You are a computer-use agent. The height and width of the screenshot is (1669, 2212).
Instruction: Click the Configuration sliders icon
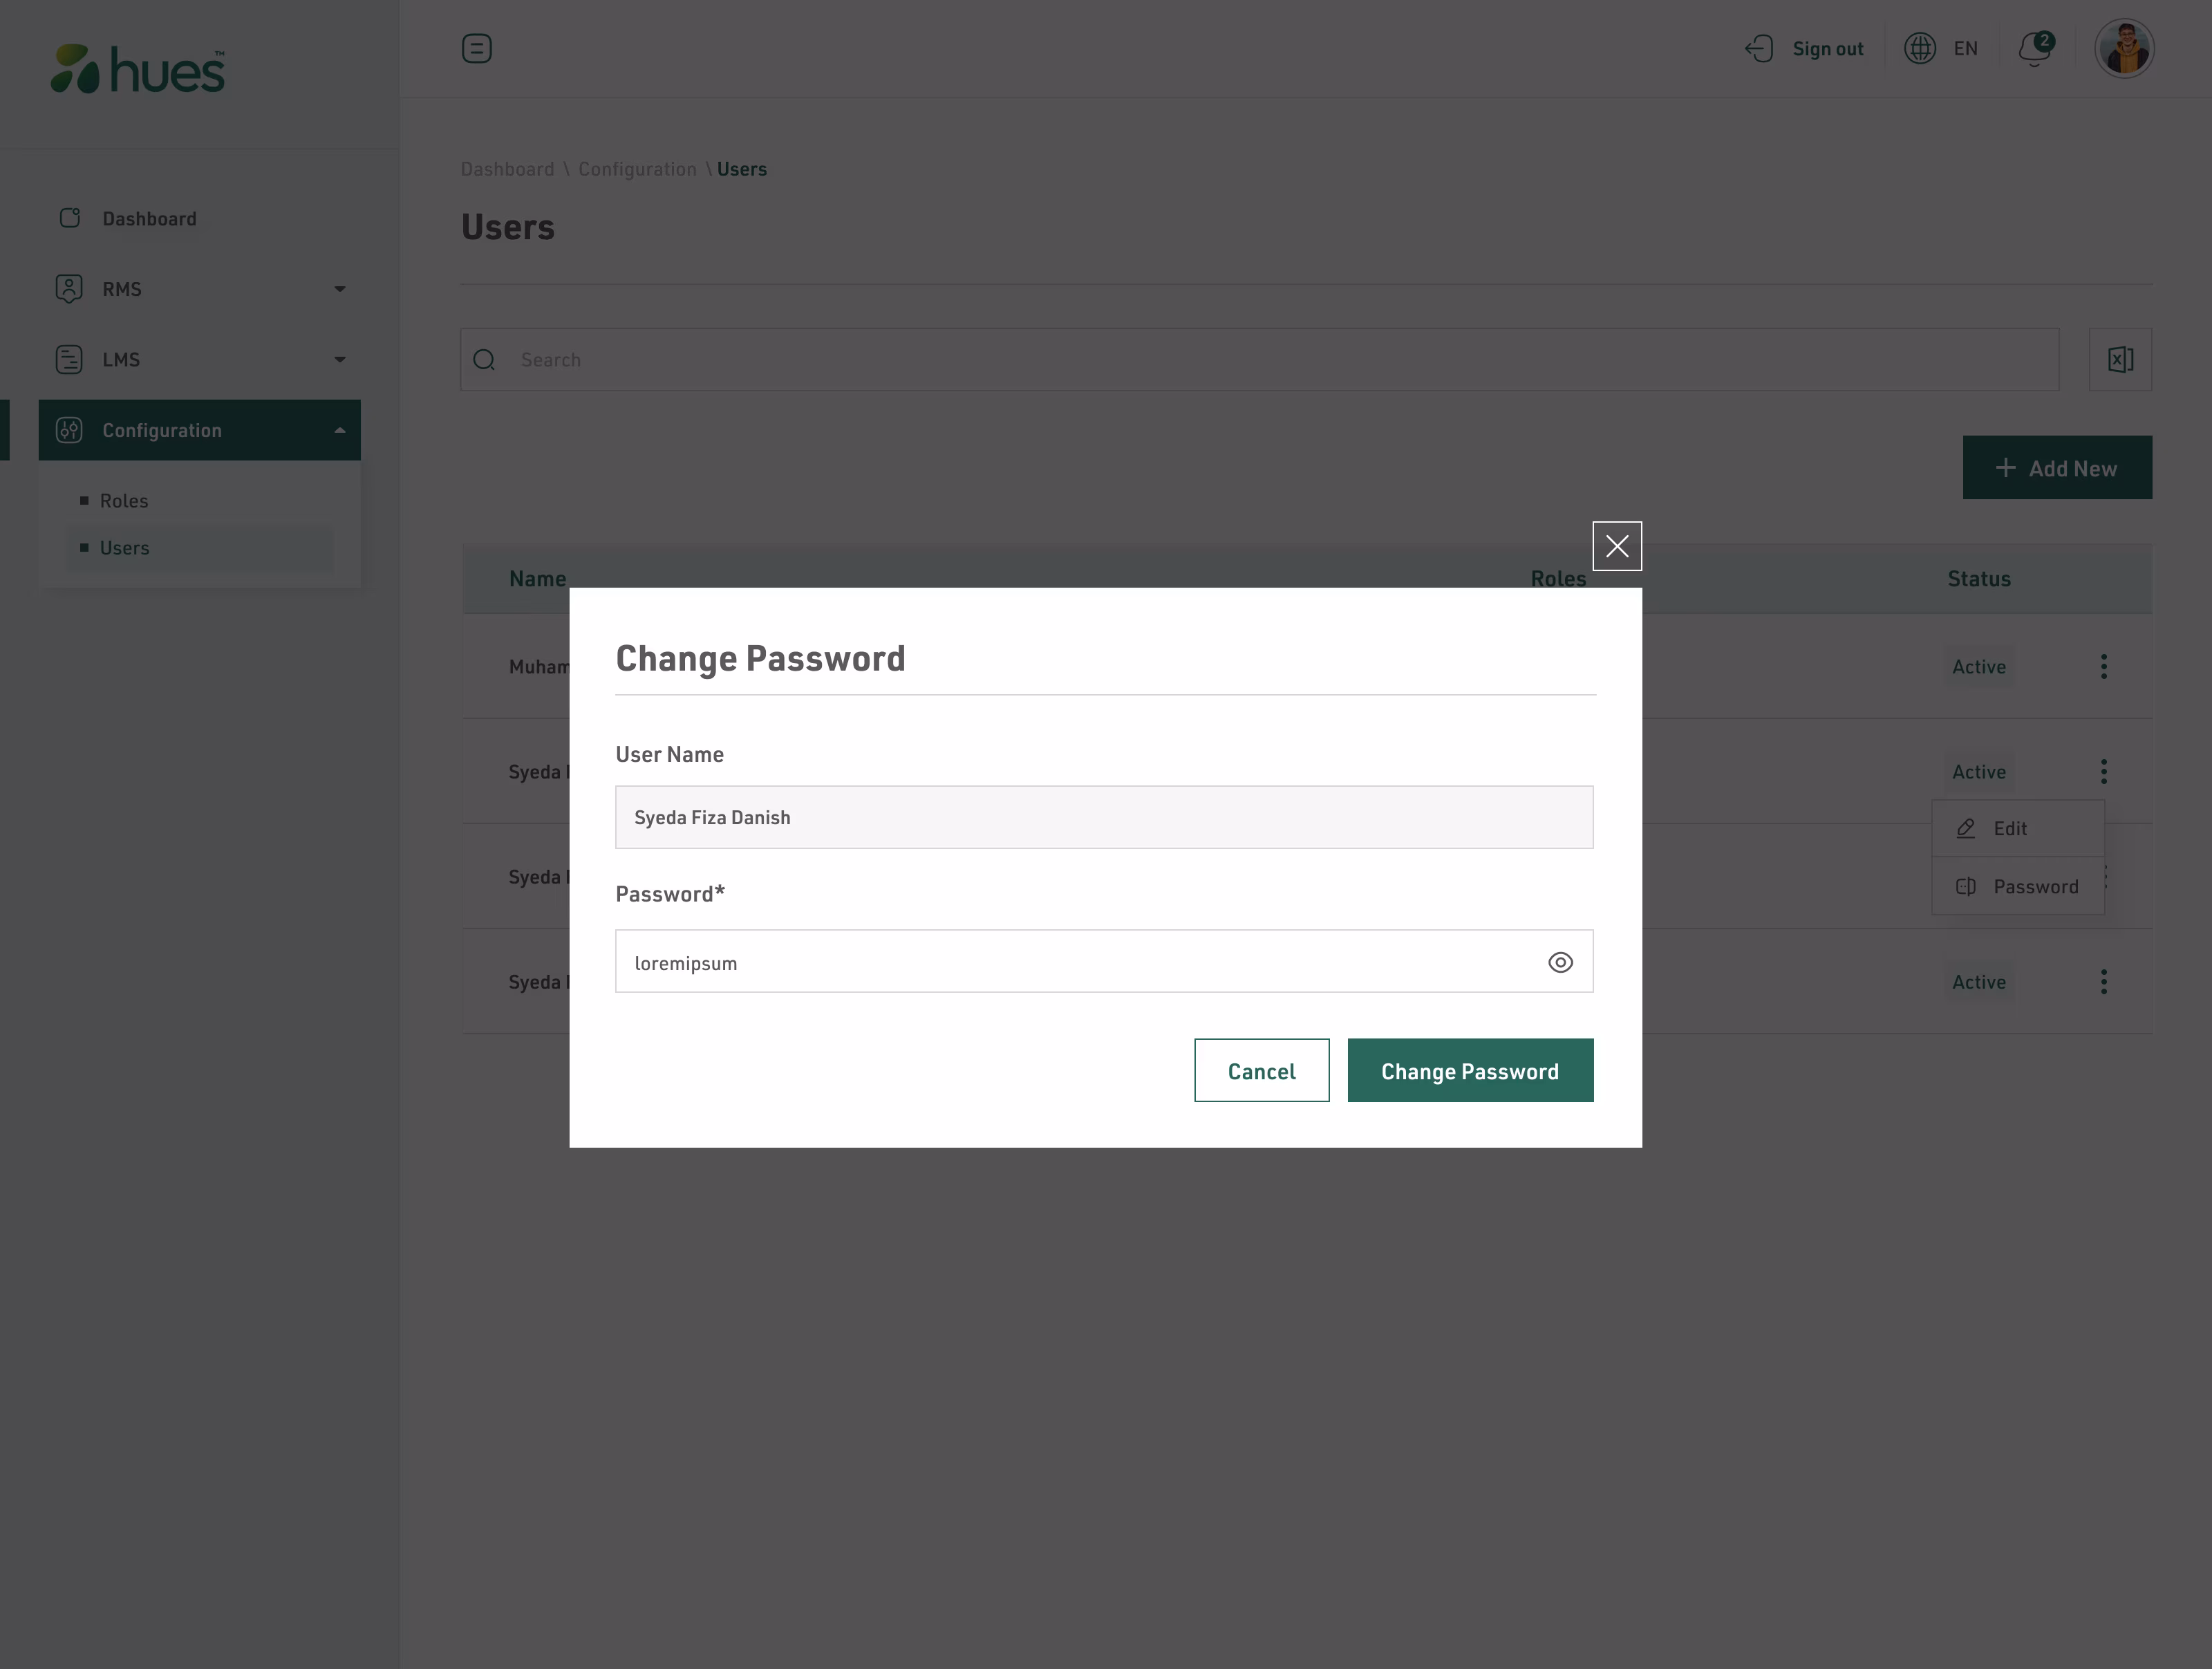[69, 430]
